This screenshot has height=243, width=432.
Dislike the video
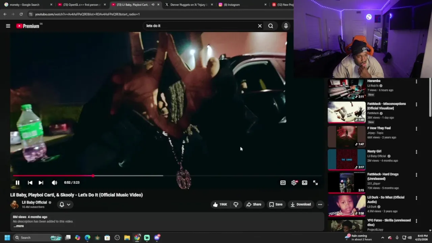[x=236, y=204]
